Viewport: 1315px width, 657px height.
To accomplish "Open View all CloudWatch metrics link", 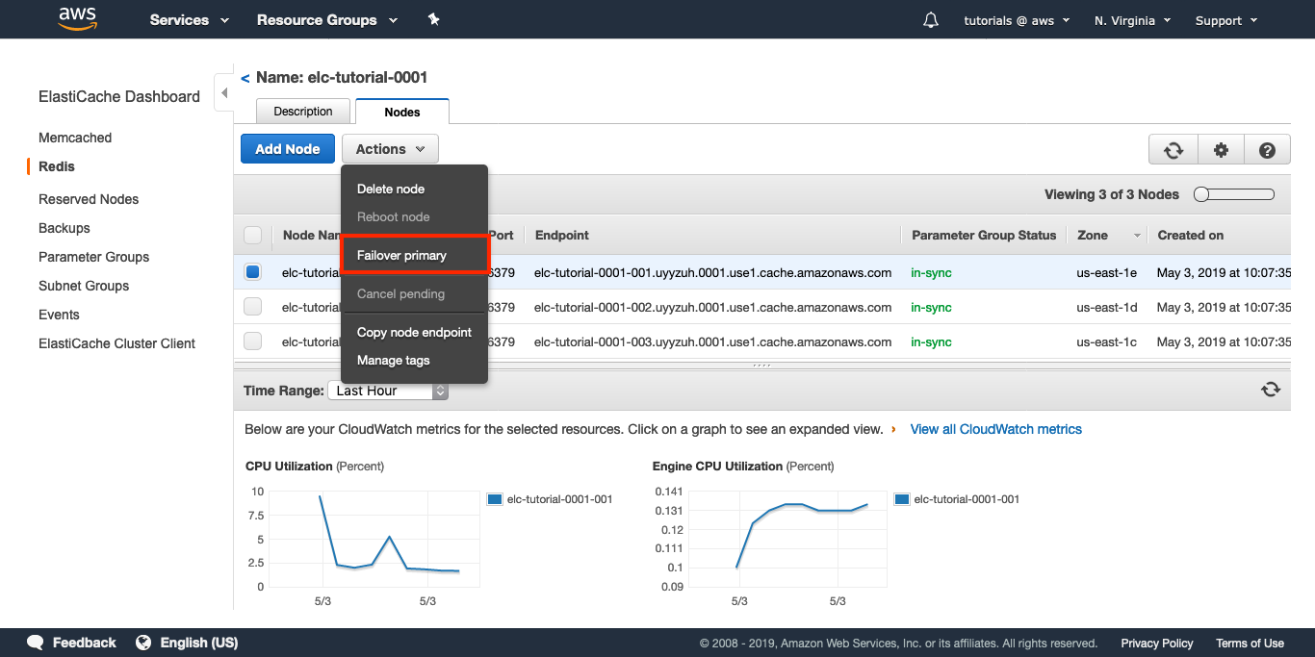I will [995, 429].
